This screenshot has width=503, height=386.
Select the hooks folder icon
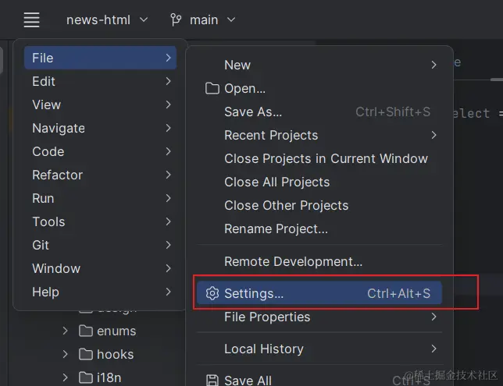[x=86, y=354]
